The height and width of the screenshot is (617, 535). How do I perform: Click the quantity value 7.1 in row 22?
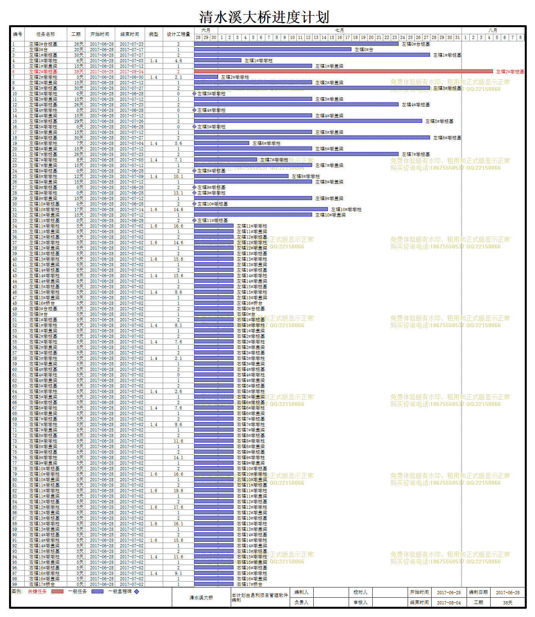coord(178,160)
